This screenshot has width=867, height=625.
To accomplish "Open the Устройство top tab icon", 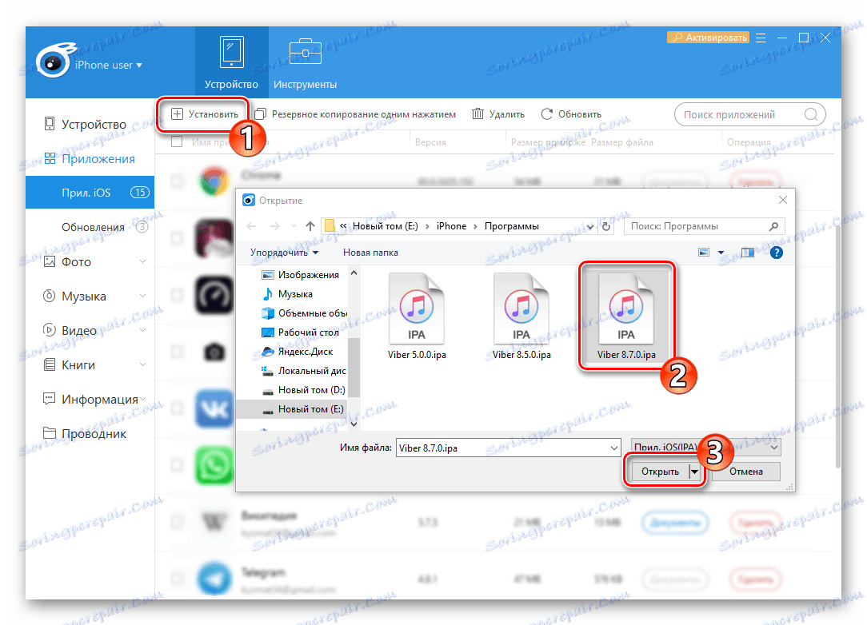I will (231, 52).
